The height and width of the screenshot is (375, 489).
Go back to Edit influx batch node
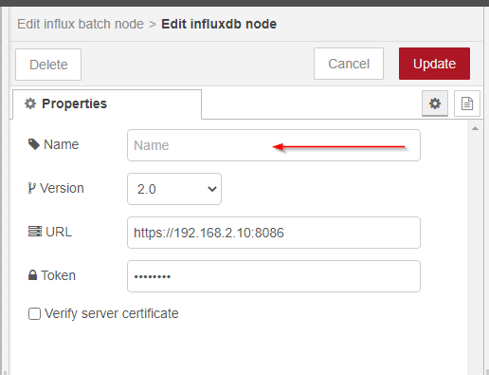(81, 24)
